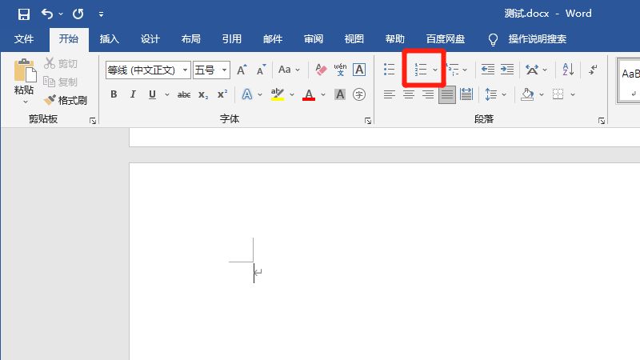This screenshot has width=640, height=360.
Task: Click the Save icon in quick access toolbar
Action: click(x=24, y=14)
